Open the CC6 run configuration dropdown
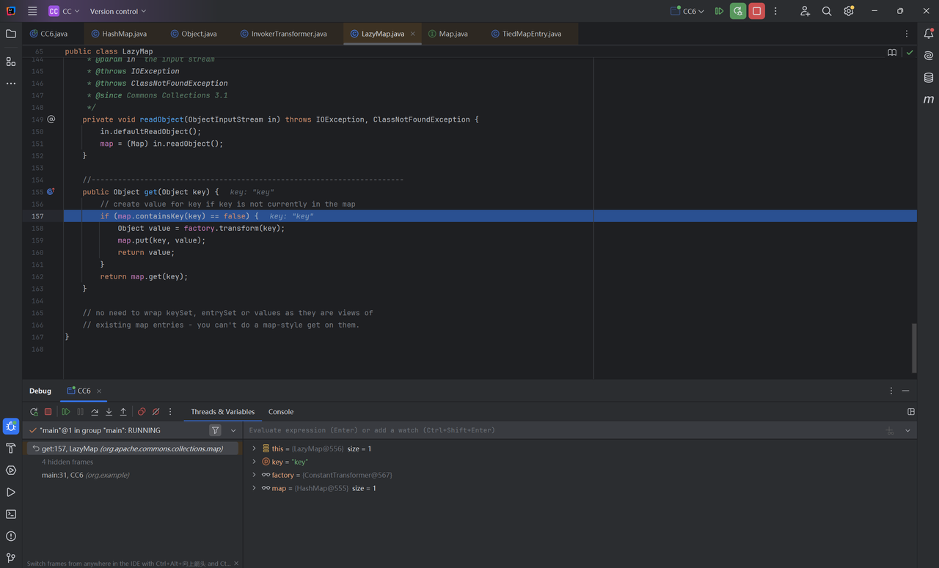 pyautogui.click(x=687, y=11)
